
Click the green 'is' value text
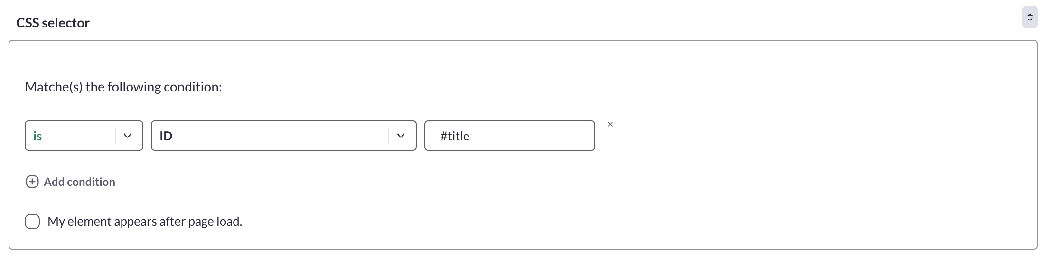pyautogui.click(x=37, y=136)
